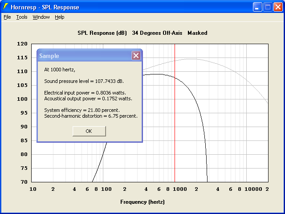Click the Hornresp maximize button
Screen dimensions: 285x214
[268, 7]
